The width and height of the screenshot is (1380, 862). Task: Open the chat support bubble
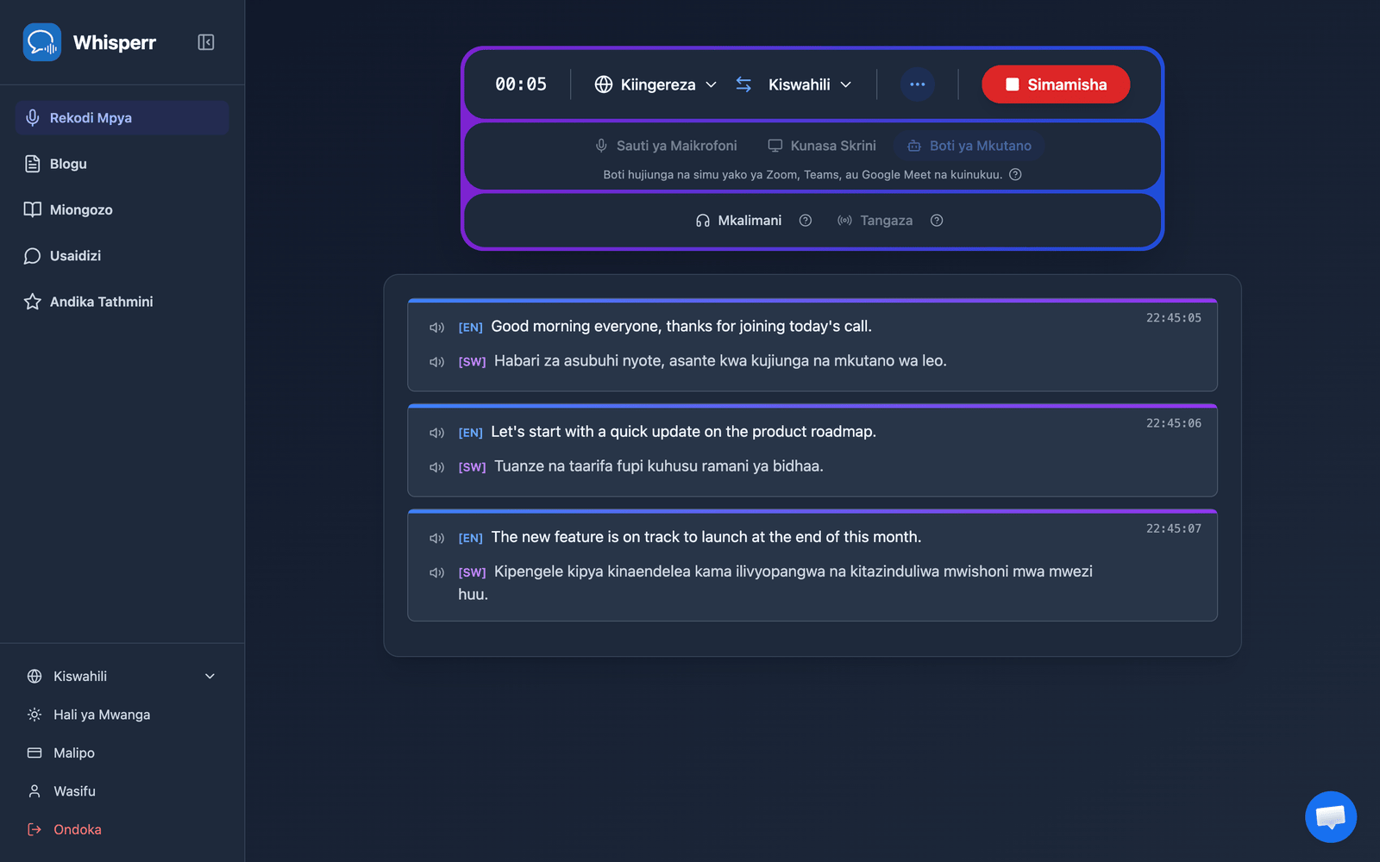pyautogui.click(x=1331, y=816)
